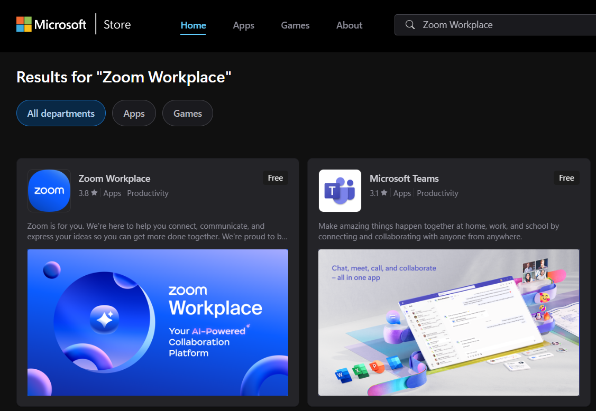Open the Microsoft Teams app icon

340,191
